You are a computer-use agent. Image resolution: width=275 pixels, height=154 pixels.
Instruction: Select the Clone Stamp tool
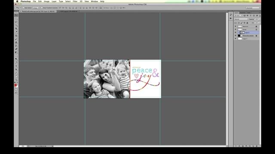pos(16,42)
